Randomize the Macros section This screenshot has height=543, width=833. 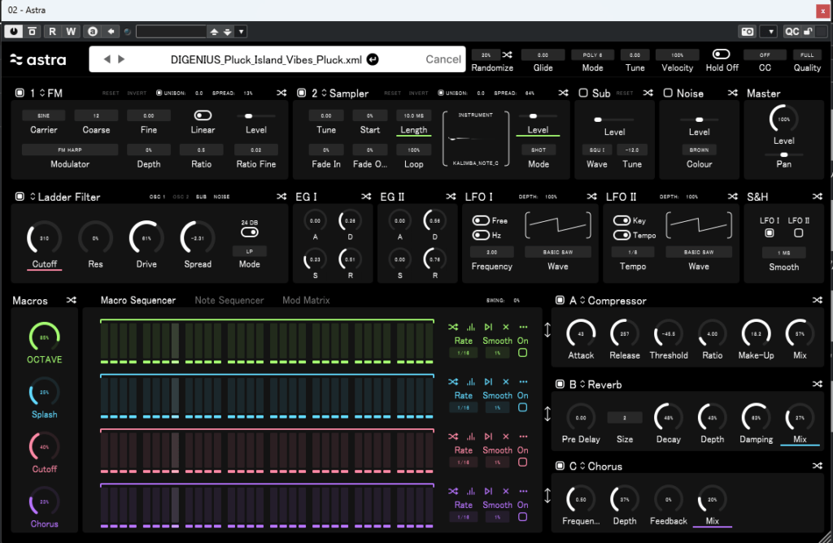pos(72,300)
